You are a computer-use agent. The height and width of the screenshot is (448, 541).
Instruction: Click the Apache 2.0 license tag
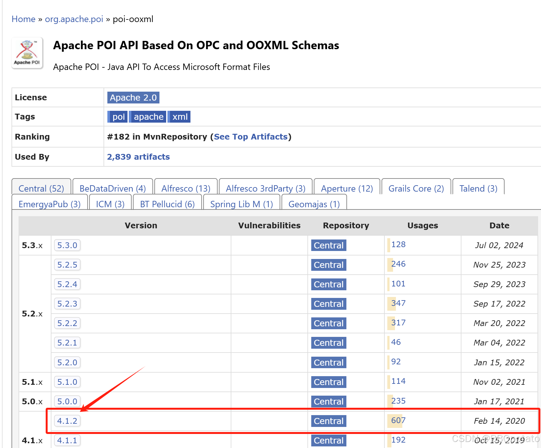click(133, 97)
